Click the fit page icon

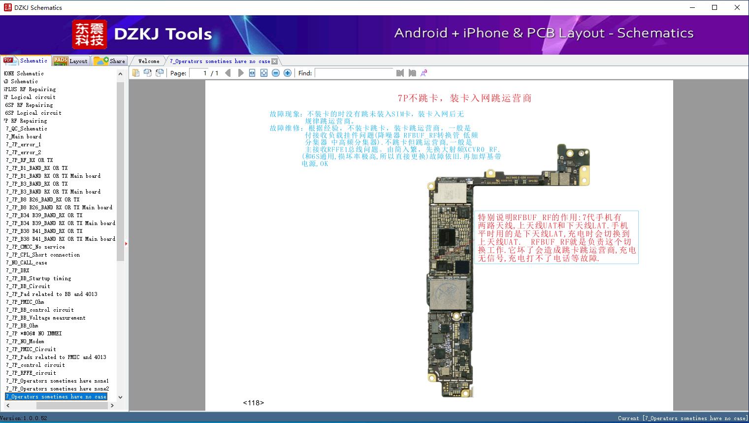(264, 73)
